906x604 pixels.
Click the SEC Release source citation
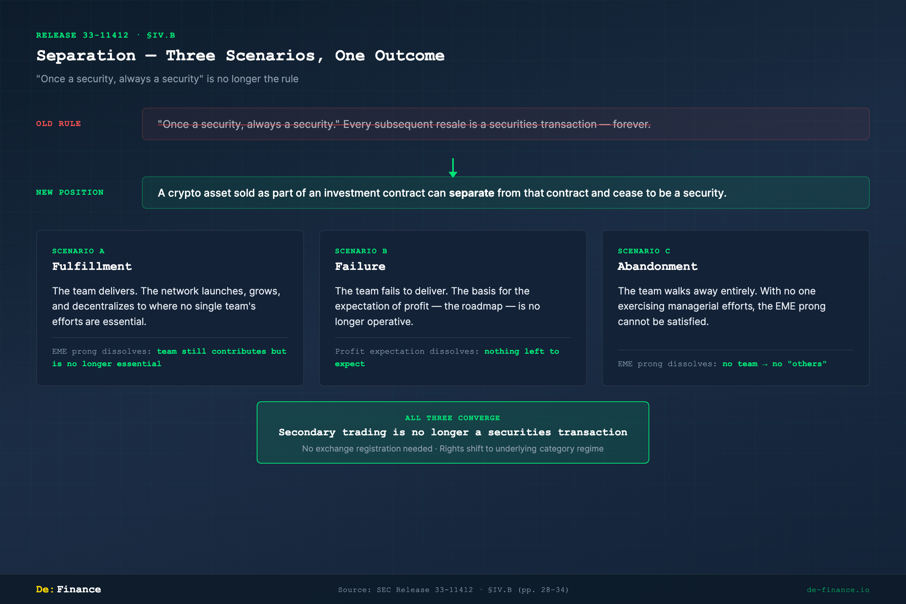tap(453, 590)
